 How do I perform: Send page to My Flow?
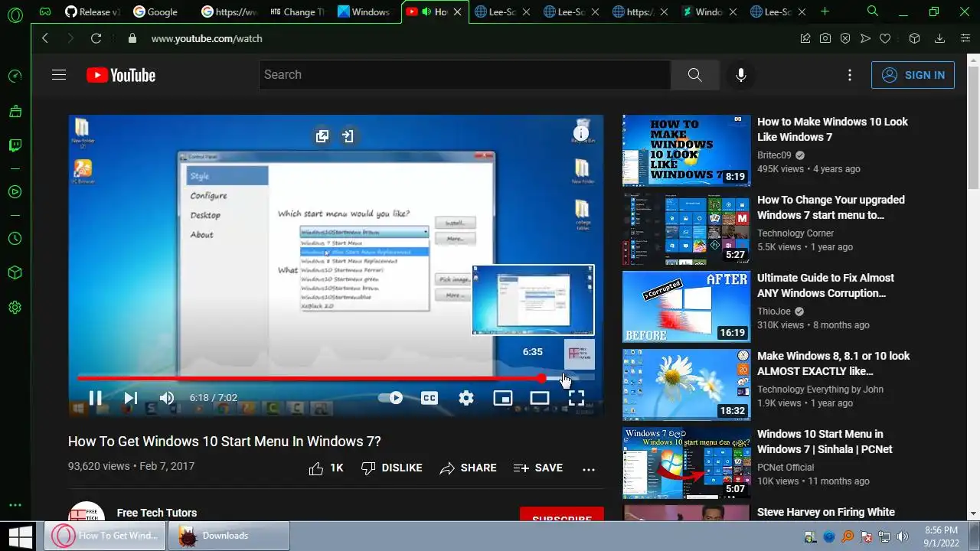click(865, 38)
